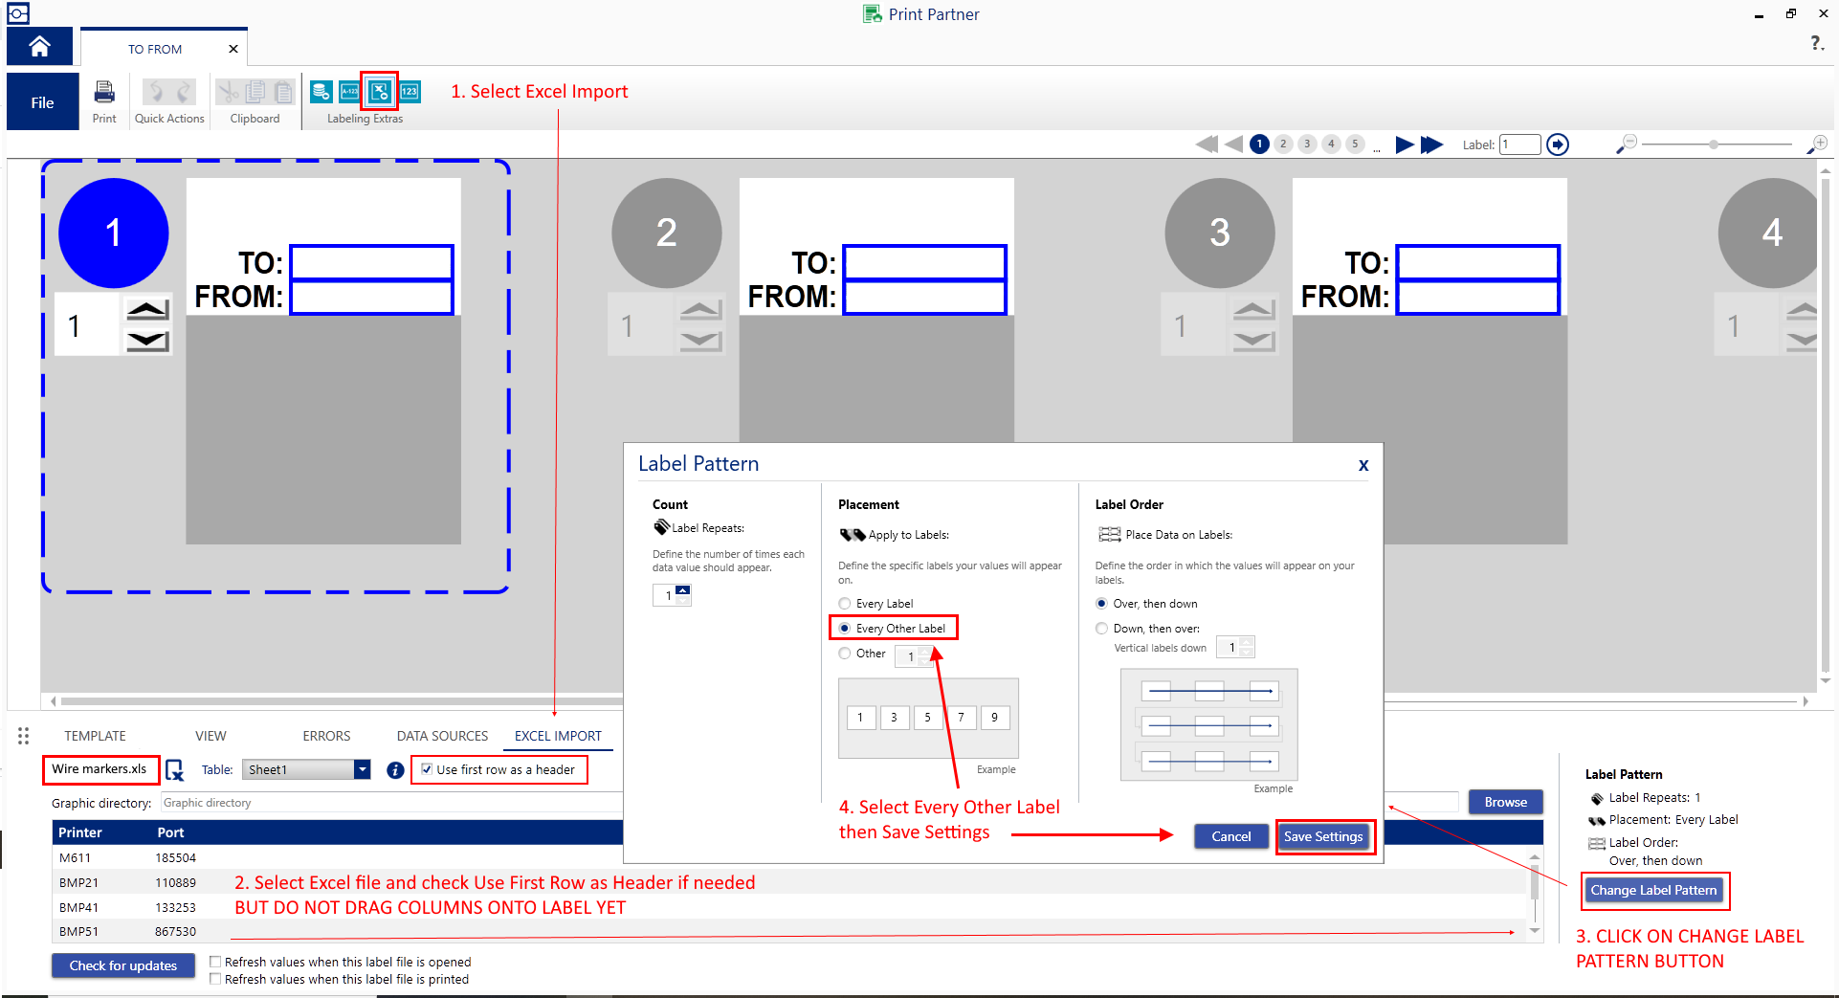Click the browse Excel file icon
The image size is (1839, 998).
(x=175, y=770)
